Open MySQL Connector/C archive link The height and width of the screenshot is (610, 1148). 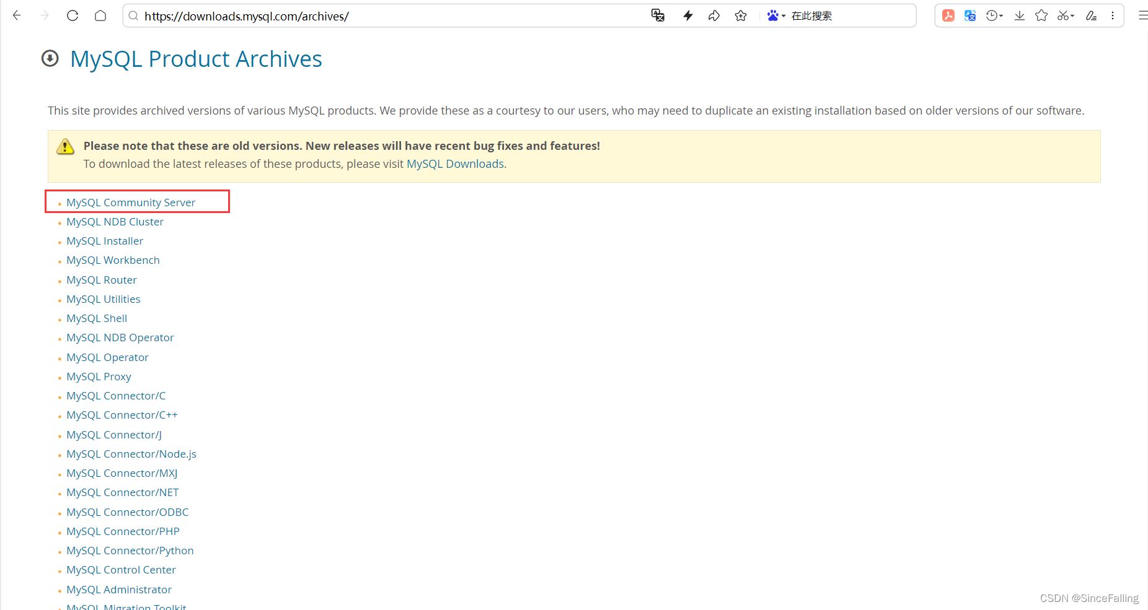[116, 396]
